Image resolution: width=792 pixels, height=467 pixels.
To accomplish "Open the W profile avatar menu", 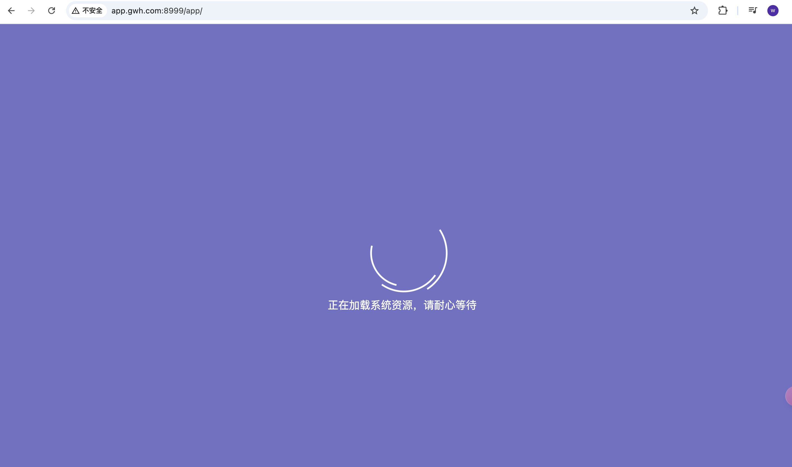I will 773,11.
